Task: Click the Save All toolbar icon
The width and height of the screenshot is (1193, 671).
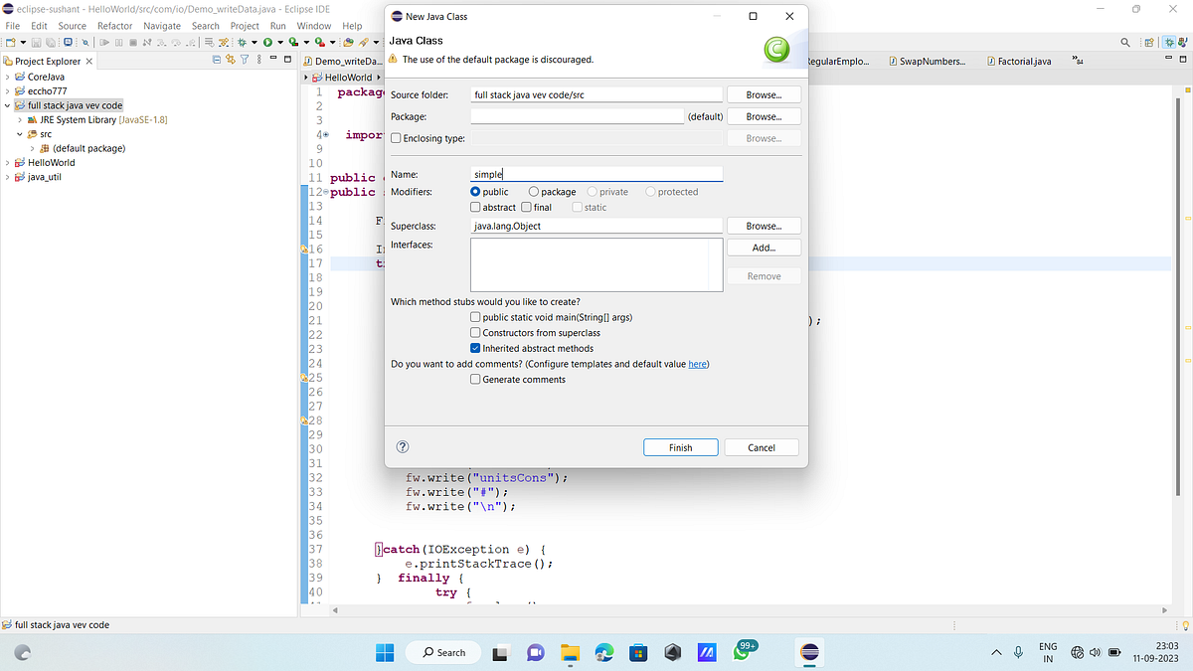Action: tap(50, 43)
